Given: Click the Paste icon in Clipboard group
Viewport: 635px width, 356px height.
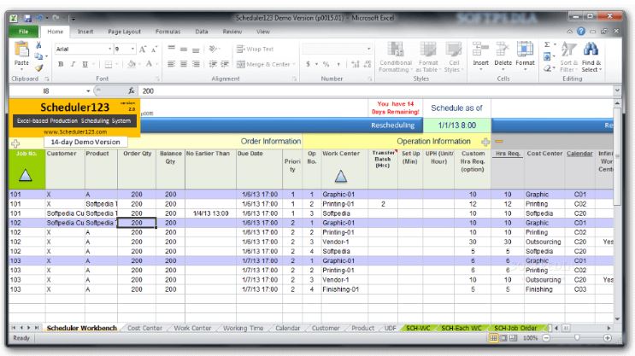Looking at the screenshot, I should 21,50.
